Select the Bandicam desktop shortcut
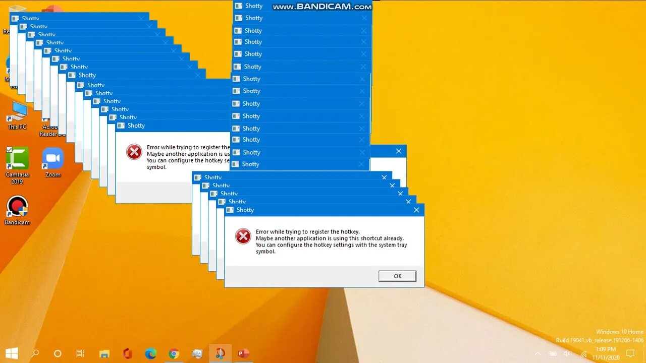The image size is (646, 363). coord(17,210)
